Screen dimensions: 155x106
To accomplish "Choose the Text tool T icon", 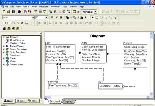I will pos(31,23).
